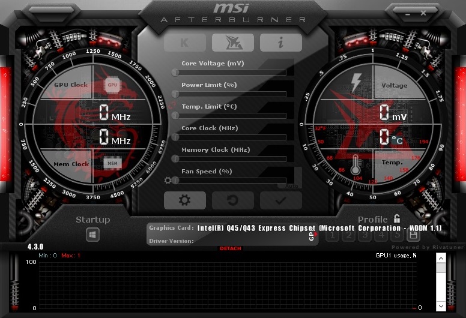Click the °C temperature unit label
Viewport: 466px width, 318px height.
point(397,140)
